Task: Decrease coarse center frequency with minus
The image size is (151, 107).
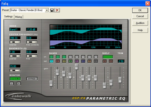Action: pyautogui.click(x=11, y=42)
